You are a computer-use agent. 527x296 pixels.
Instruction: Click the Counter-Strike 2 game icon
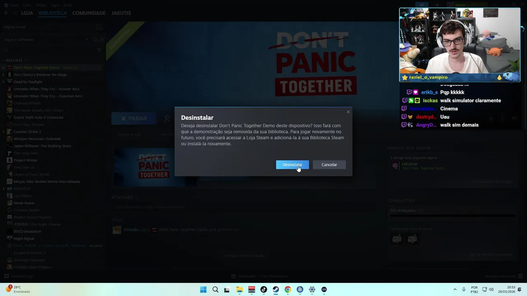pyautogui.click(x=9, y=132)
